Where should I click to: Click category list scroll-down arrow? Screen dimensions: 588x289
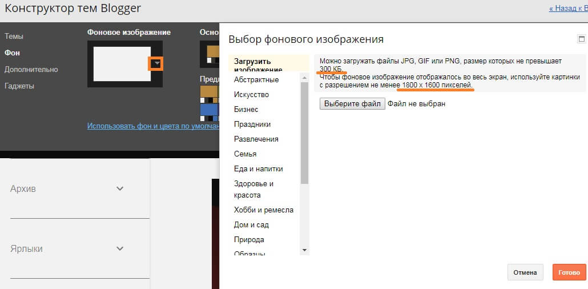pyautogui.click(x=304, y=250)
